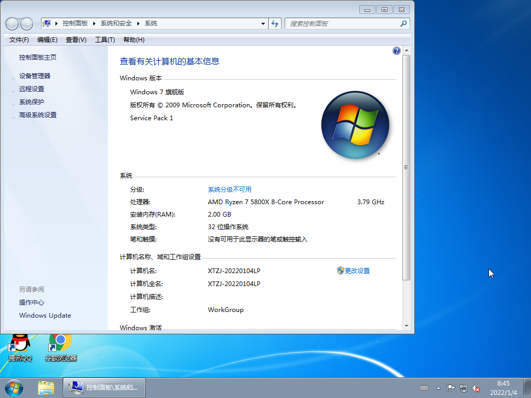The height and width of the screenshot is (398, 531).
Task: Open the 工具 menu
Action: click(x=105, y=39)
